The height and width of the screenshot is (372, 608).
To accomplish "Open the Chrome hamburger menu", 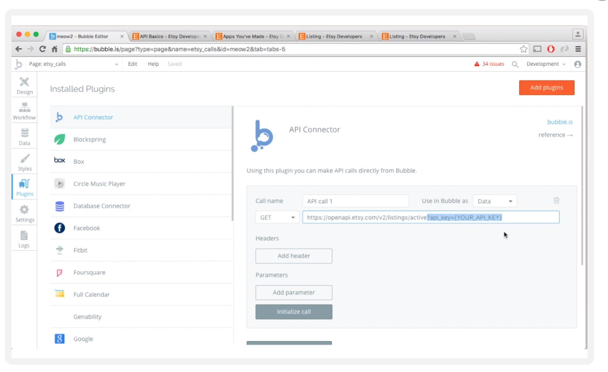I will coord(578,49).
